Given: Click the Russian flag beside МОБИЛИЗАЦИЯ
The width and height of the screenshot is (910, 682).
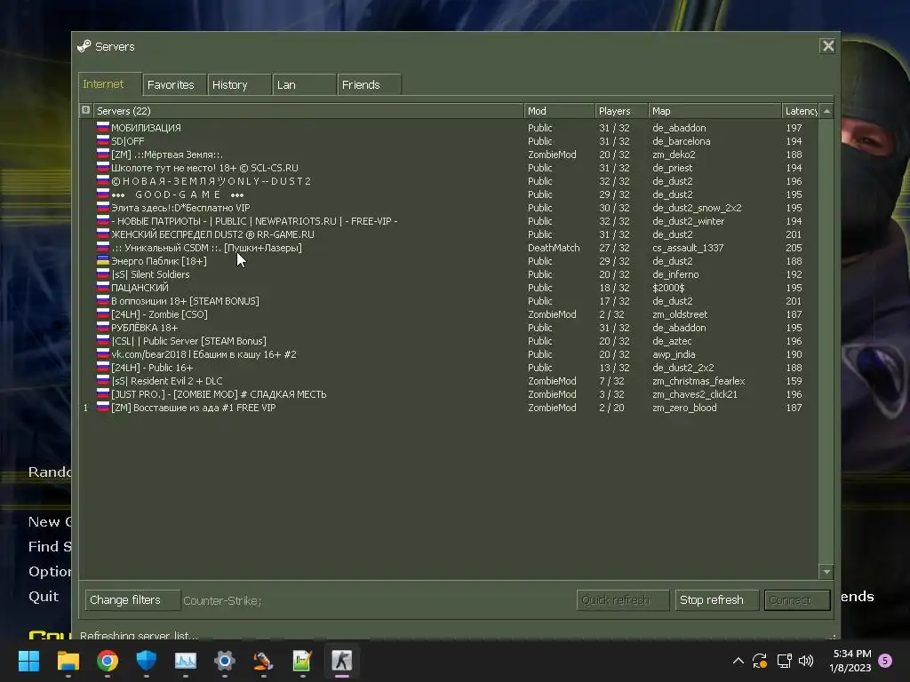Looking at the screenshot, I should (103, 127).
